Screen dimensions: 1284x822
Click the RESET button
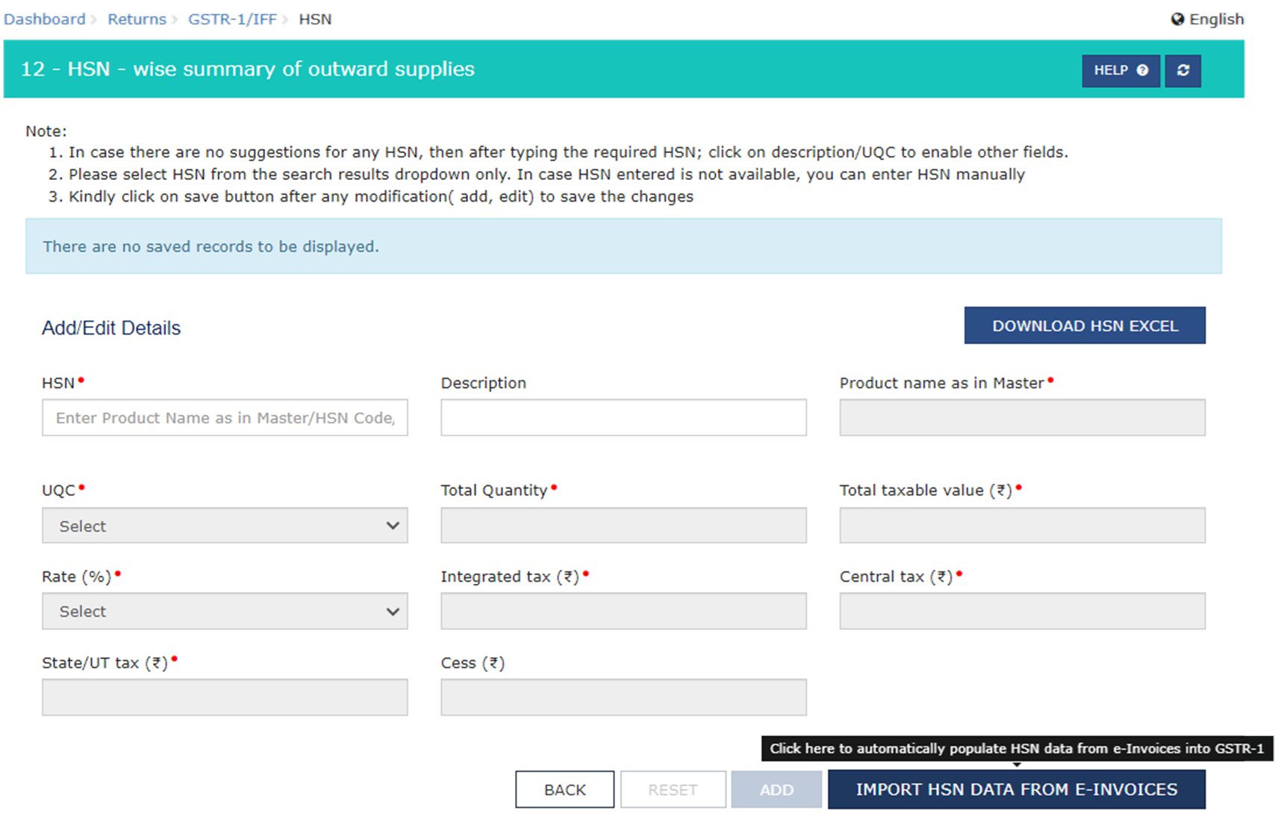tap(673, 790)
